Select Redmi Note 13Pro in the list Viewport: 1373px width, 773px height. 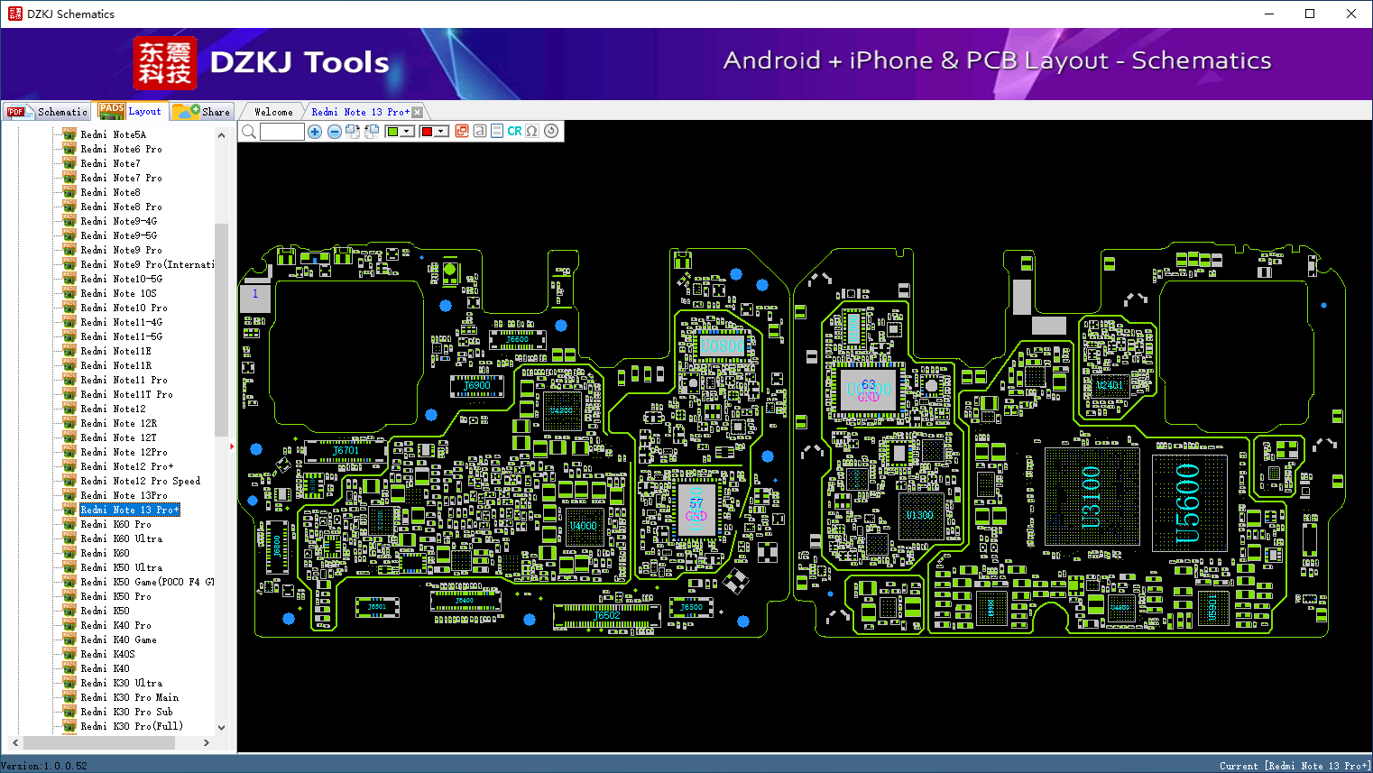124,495
